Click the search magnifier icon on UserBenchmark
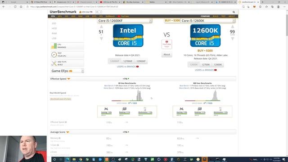The height and width of the screenshot is (162, 288). pos(234,12)
